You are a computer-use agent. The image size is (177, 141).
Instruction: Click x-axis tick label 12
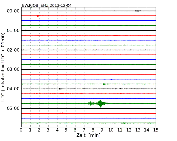pos(129,130)
